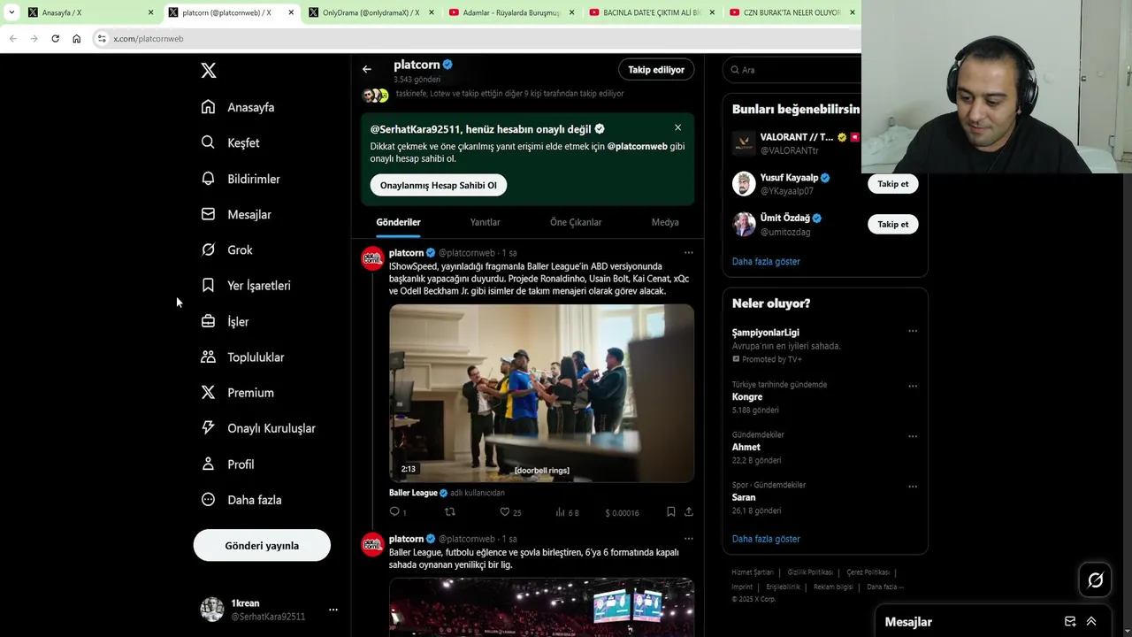This screenshot has height=637, width=1132.
Task: Open more options on the IShowSpeed post
Action: [688, 253]
